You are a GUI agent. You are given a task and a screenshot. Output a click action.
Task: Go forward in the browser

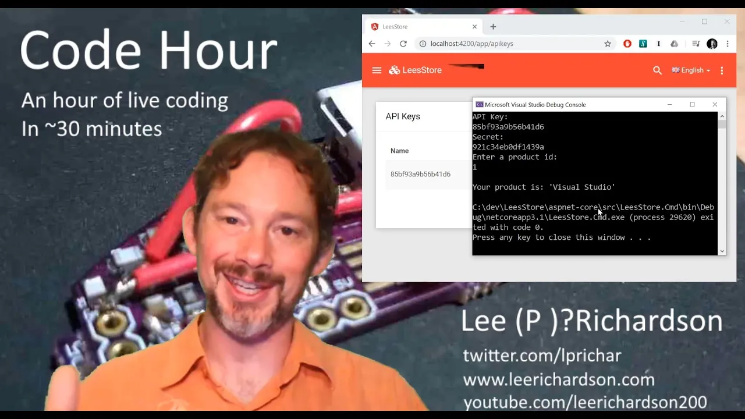[x=388, y=44]
